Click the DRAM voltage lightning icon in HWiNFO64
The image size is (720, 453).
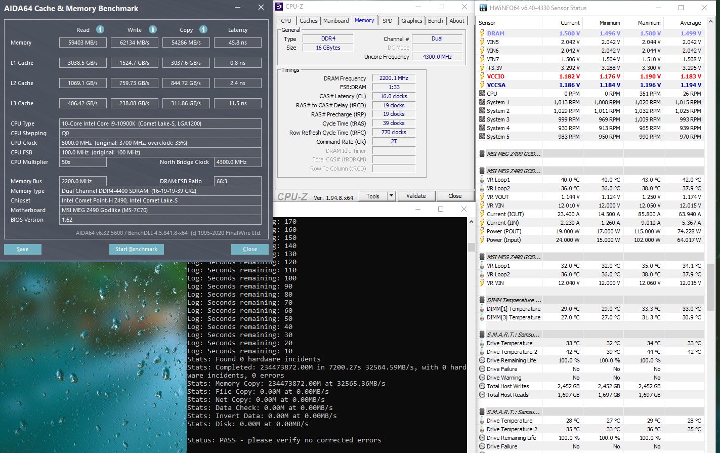482,33
